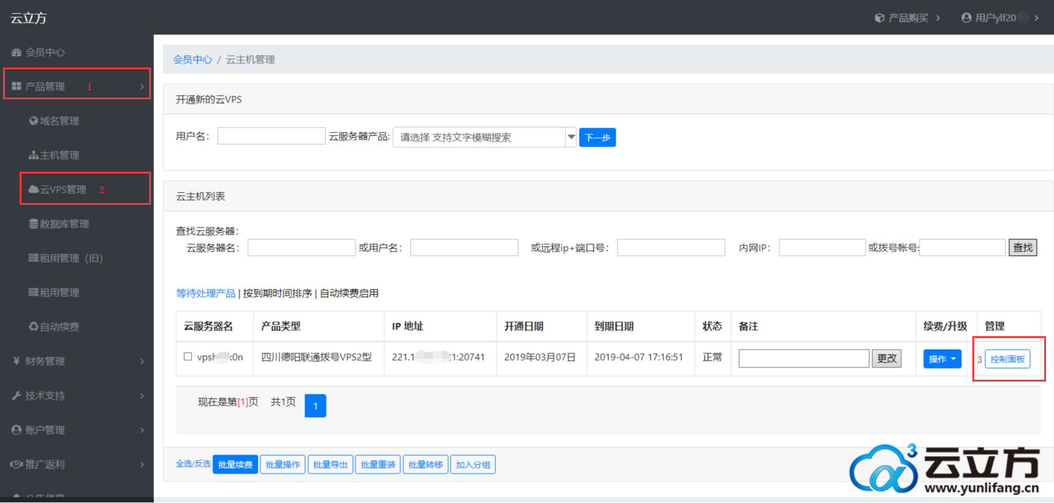Click the 批量转移 button
Viewport: 1054px width, 503px height.
(x=425, y=464)
